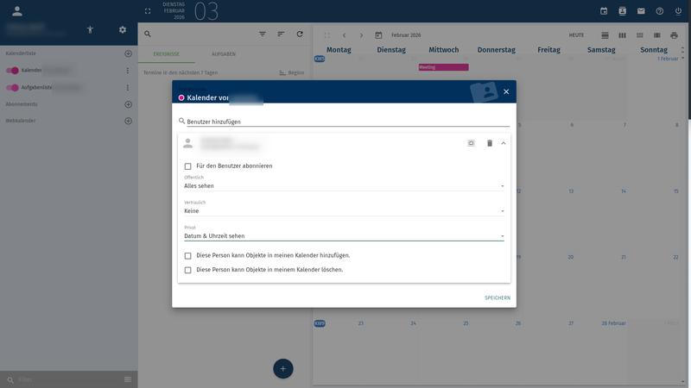Open the Öffentlich 'Alles sehen' dropdown

344,185
